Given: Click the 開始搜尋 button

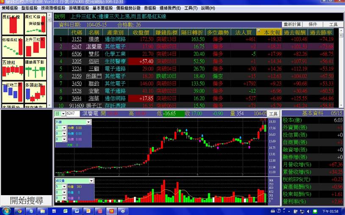Looking at the screenshot, I should (x=26, y=201).
